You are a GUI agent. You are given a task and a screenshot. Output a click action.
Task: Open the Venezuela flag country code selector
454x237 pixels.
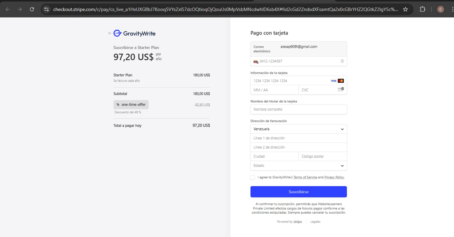[256, 61]
